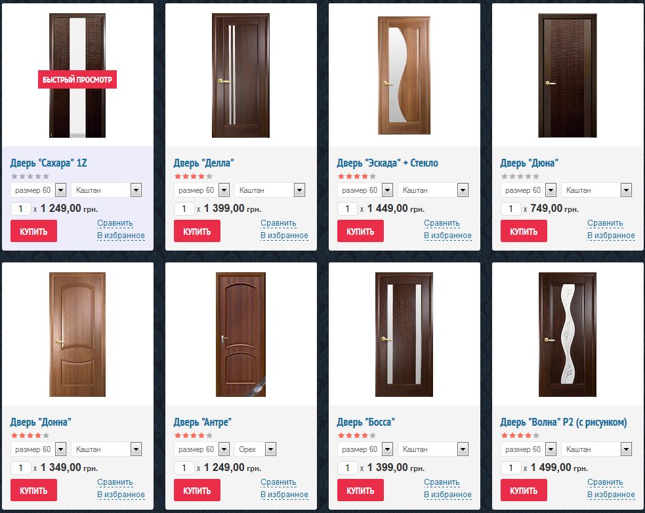Buy the Дверь Дюна with Купить button
This screenshot has height=513, width=645.
coord(524,231)
